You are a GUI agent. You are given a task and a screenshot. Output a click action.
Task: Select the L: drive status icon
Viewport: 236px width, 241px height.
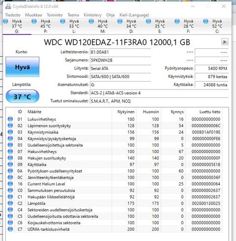coord(62,21)
